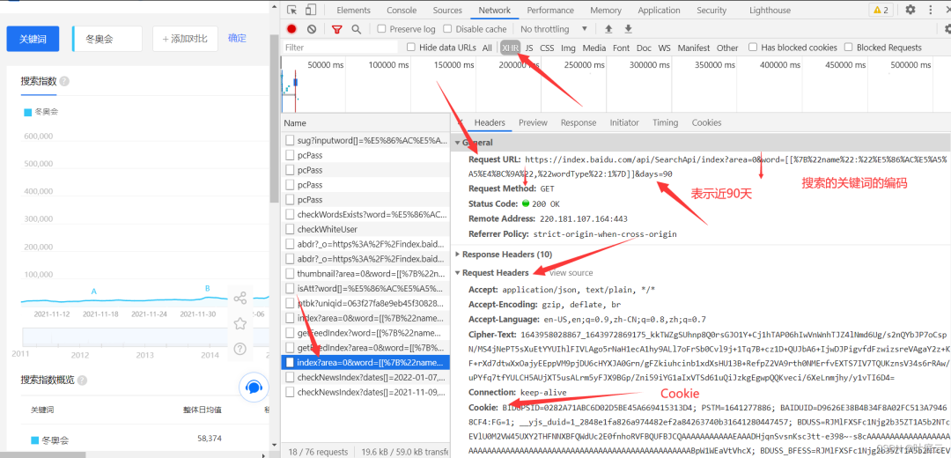Open network search magnifier icon

coord(356,28)
